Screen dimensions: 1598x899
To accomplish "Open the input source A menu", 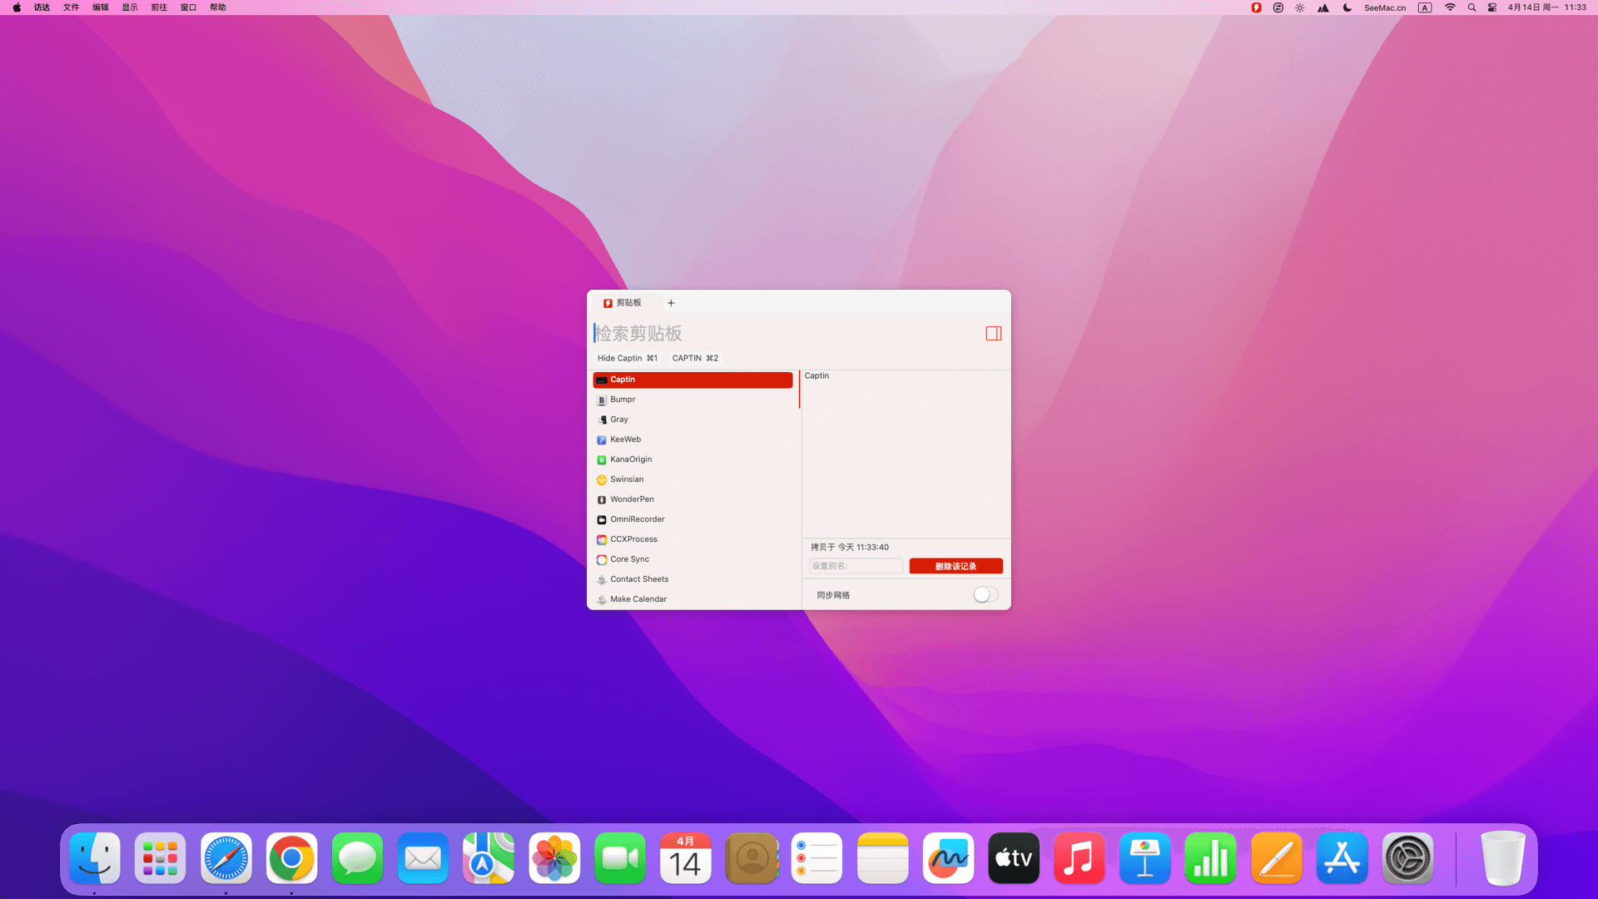I will pos(1425,7).
